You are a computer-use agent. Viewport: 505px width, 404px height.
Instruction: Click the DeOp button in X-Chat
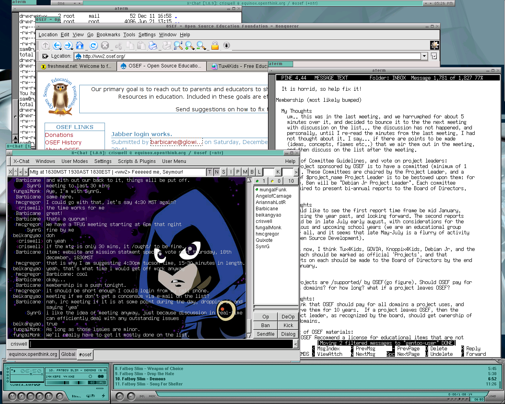[288, 317]
